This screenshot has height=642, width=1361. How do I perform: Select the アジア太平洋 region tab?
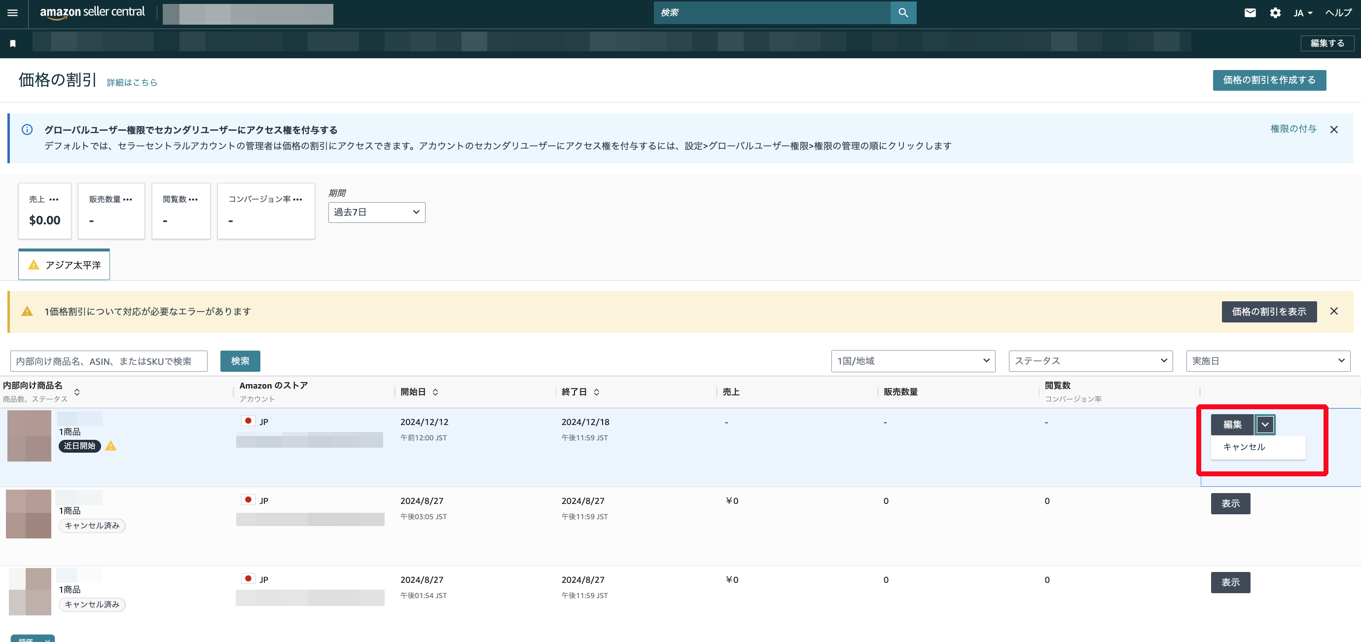pos(64,265)
